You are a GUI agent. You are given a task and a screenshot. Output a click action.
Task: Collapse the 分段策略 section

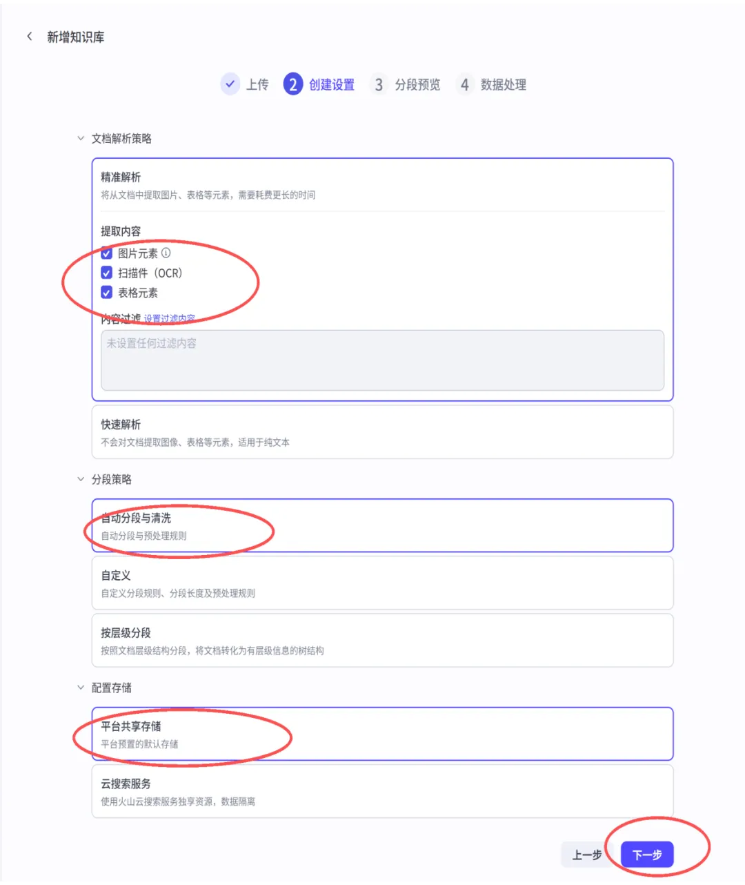[81, 479]
